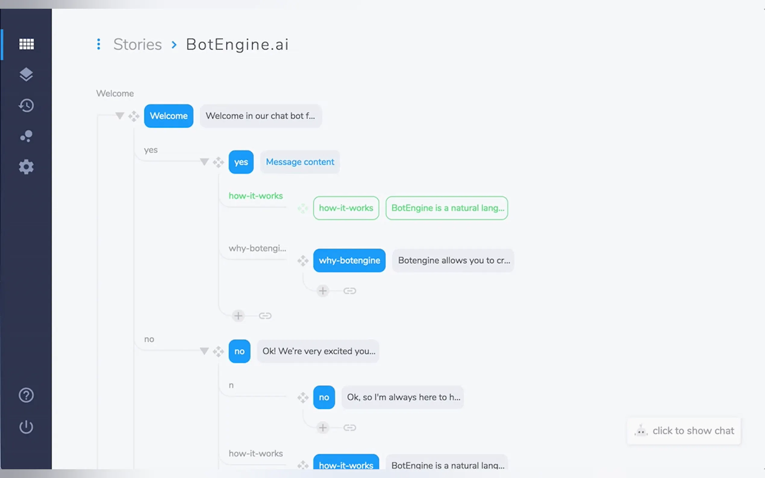Add interaction with plus under yes branch
Viewport: 765px width, 478px height.
[x=238, y=315]
